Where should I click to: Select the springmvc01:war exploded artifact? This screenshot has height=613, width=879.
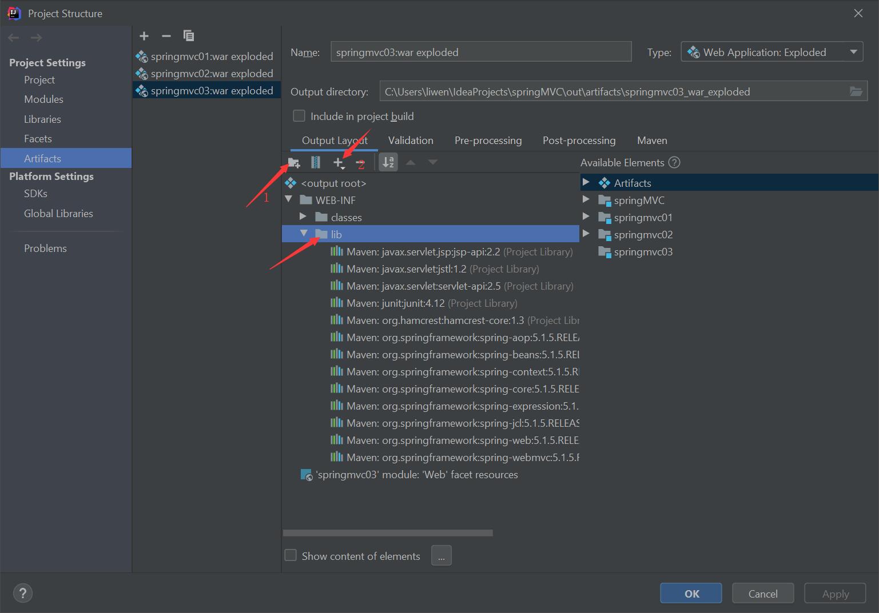pyautogui.click(x=206, y=57)
